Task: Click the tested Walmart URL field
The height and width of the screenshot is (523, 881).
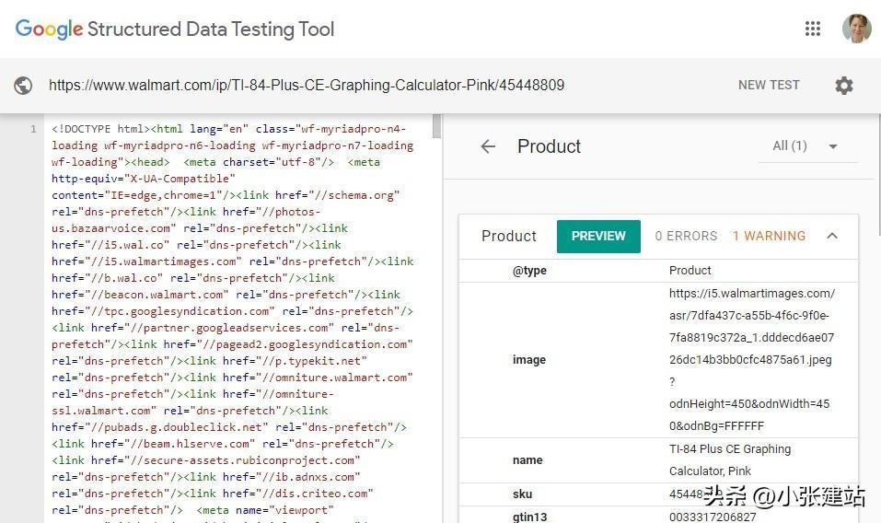Action: [x=307, y=85]
